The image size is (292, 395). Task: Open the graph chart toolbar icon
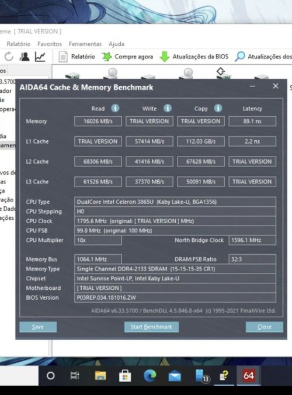40,57
